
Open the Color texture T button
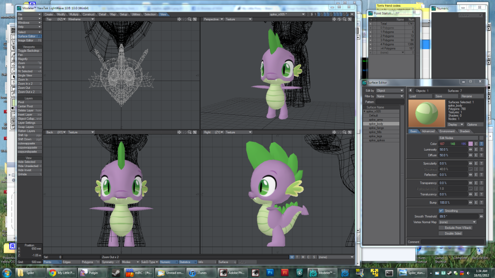(481, 144)
